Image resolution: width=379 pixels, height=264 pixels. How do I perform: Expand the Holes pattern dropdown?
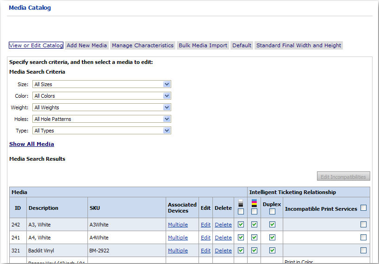(x=102, y=119)
